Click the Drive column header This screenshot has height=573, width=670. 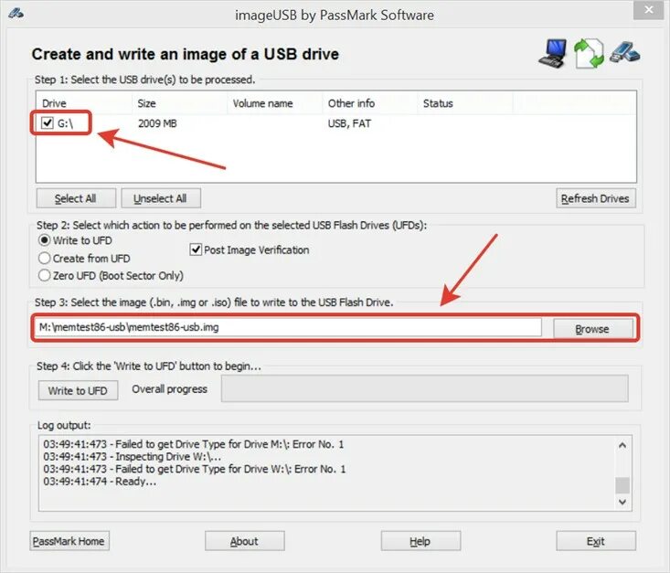(x=84, y=103)
